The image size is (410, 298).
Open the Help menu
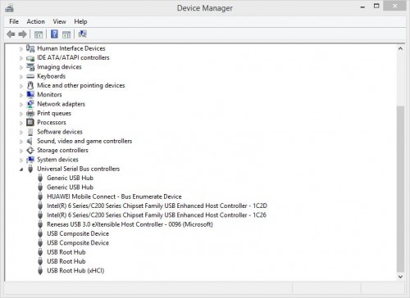click(80, 21)
